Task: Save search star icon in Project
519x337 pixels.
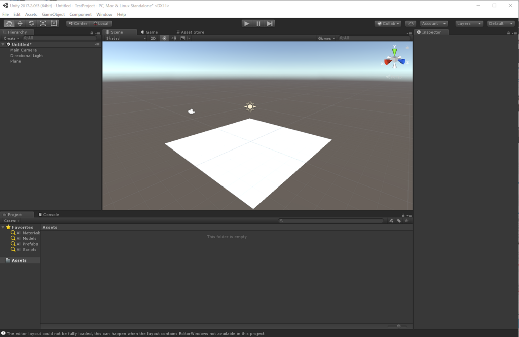Action: (x=406, y=221)
